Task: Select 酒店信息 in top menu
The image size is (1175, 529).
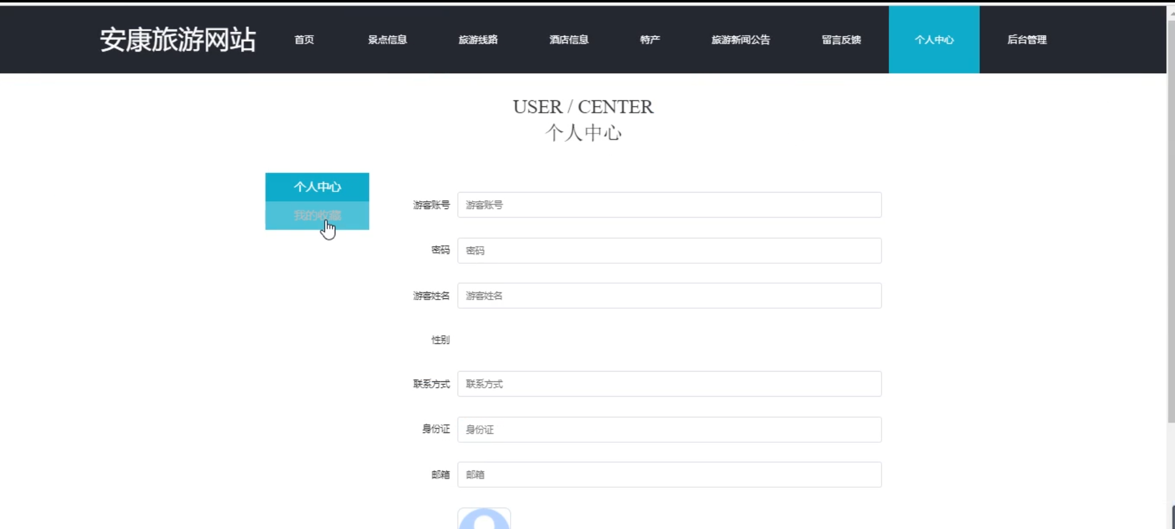Action: pyautogui.click(x=569, y=40)
